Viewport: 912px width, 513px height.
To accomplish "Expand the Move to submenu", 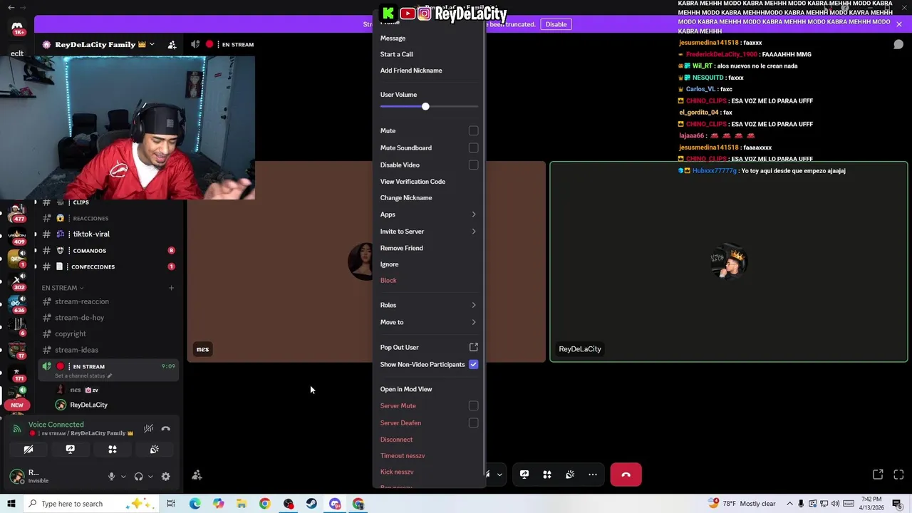I will 429,322.
